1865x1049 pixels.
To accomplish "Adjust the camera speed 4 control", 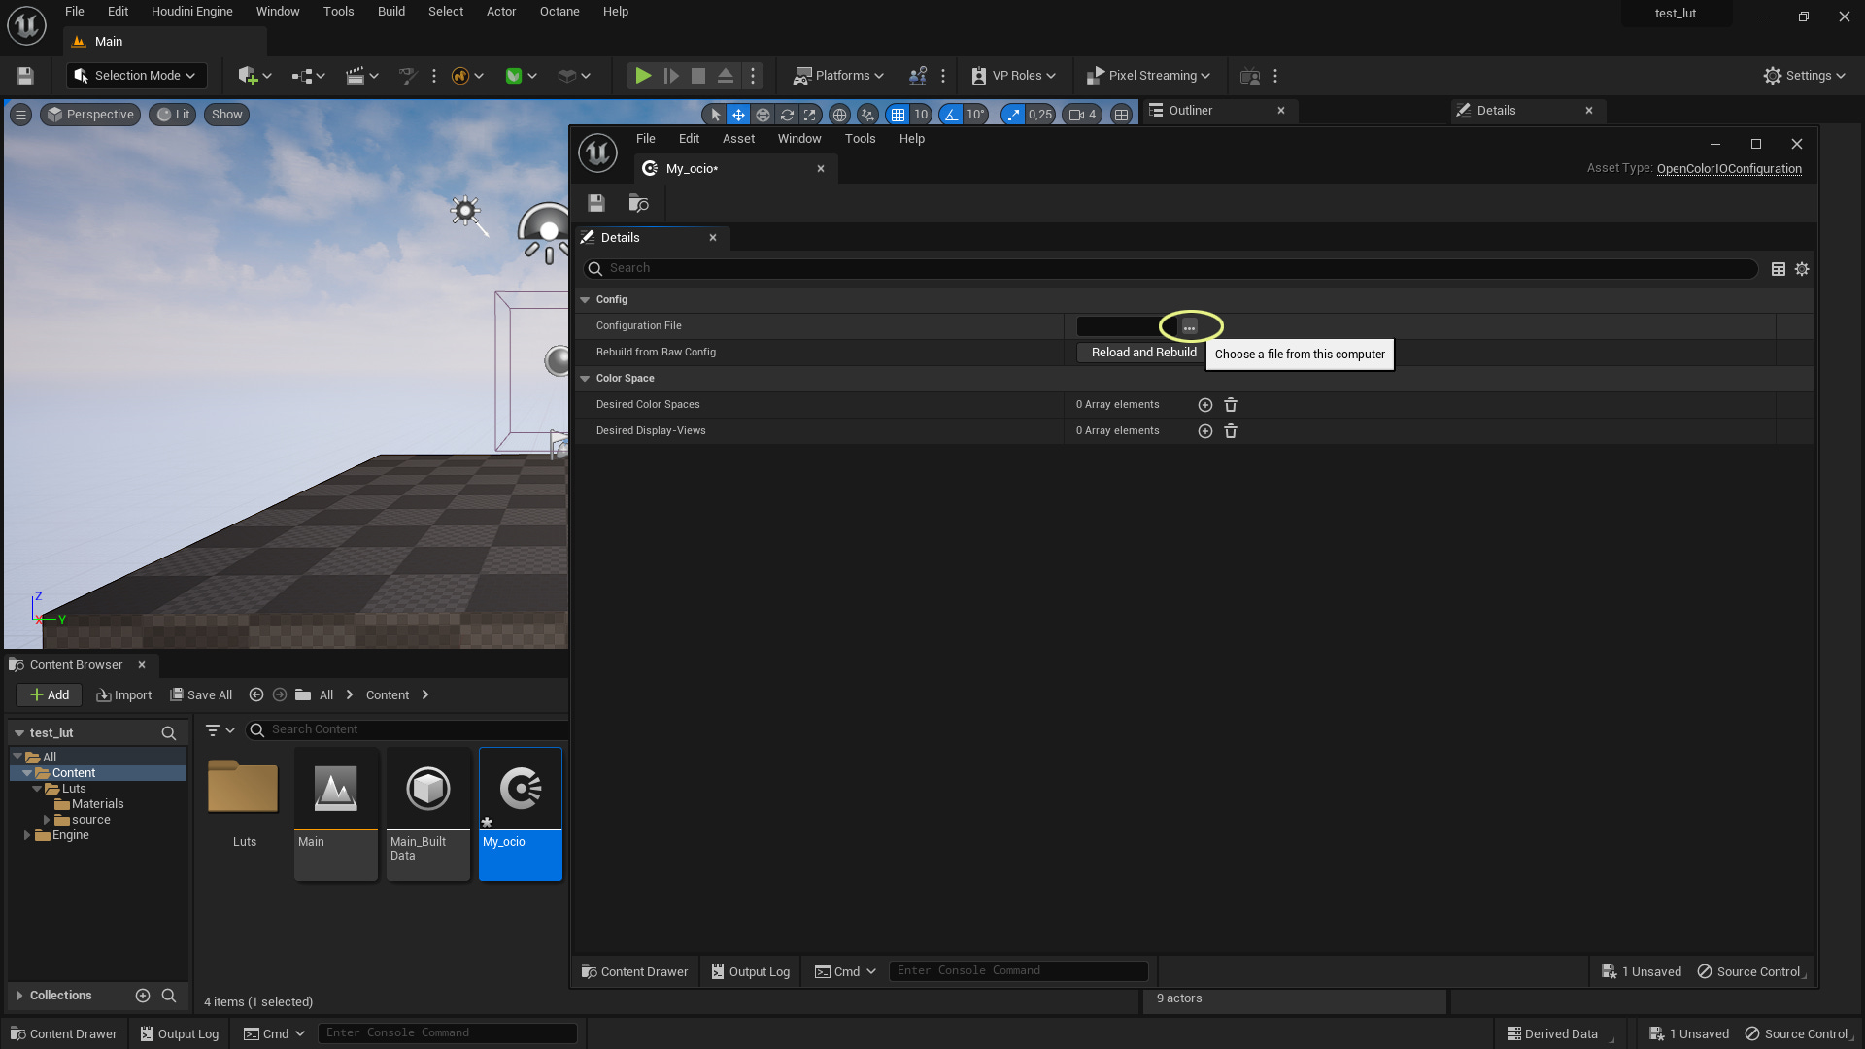I will click(x=1082, y=115).
